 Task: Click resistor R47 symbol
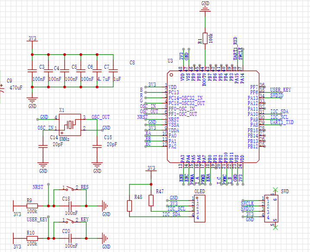pyautogui.click(x=151, y=201)
